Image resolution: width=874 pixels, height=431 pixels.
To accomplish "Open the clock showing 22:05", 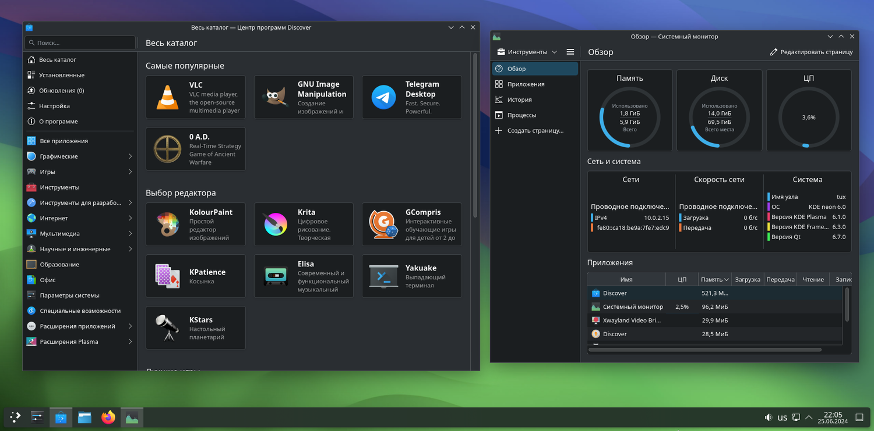I will click(x=833, y=418).
